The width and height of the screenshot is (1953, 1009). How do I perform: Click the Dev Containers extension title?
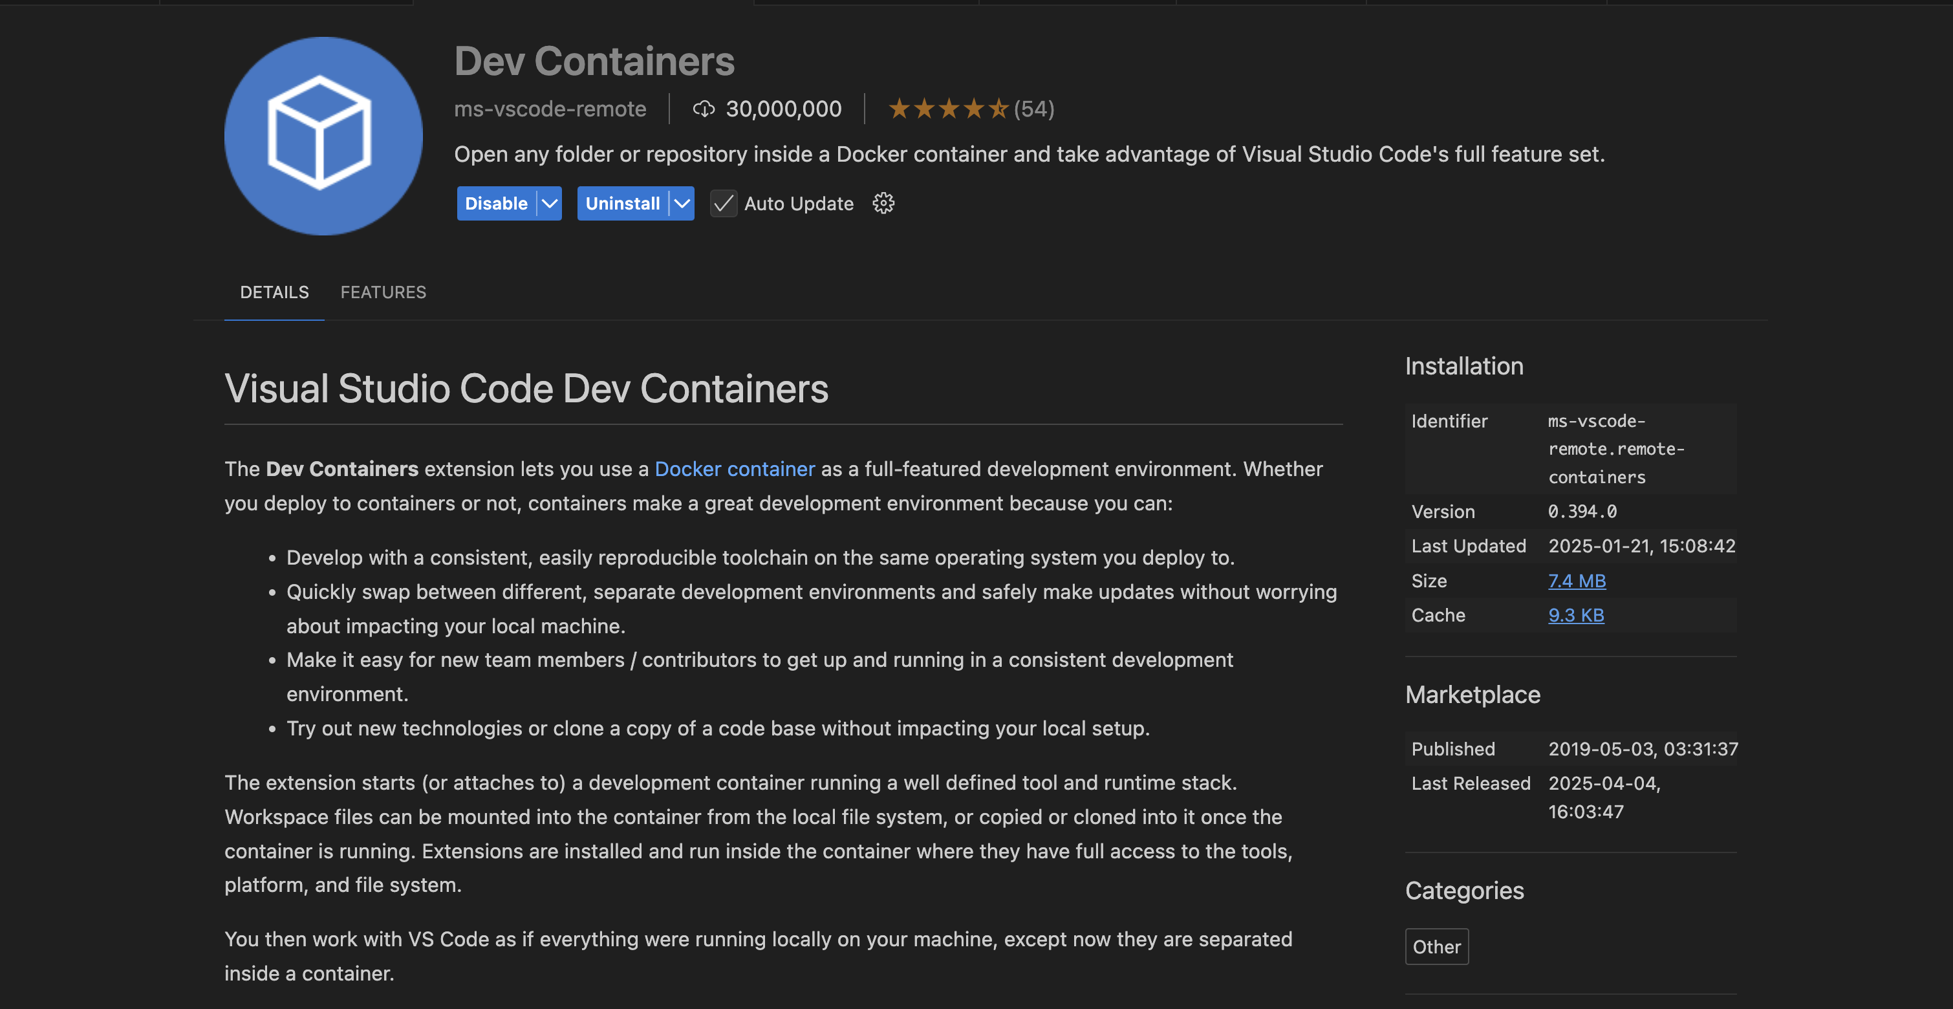click(x=594, y=61)
